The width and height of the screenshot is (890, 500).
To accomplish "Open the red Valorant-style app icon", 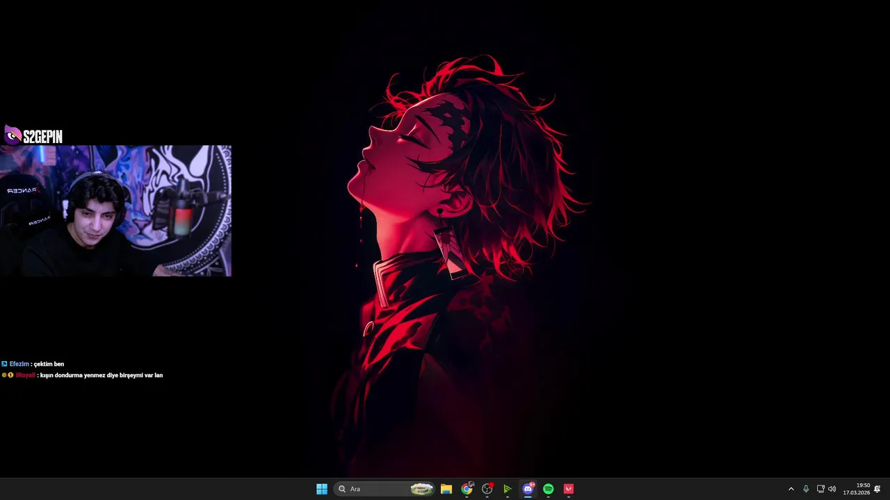I will 569,489.
